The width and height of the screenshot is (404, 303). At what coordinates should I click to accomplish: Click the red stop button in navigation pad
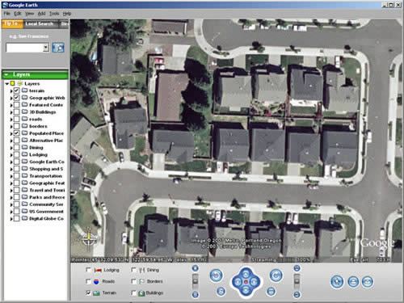pos(246,282)
